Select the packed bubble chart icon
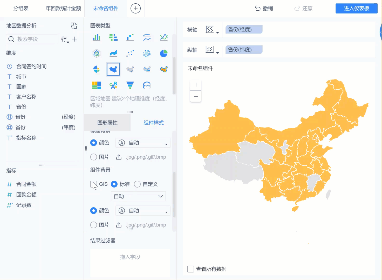382x280 pixels. (147, 53)
